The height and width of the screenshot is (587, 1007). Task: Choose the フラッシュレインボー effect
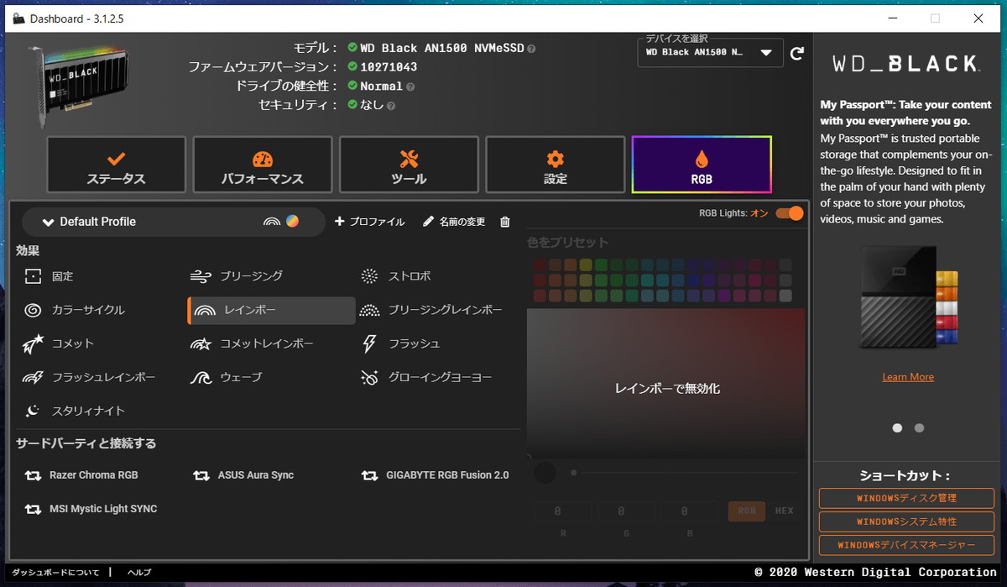tap(89, 377)
